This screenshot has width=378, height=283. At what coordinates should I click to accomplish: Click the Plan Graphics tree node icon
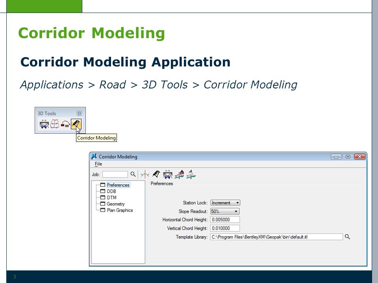103,210
